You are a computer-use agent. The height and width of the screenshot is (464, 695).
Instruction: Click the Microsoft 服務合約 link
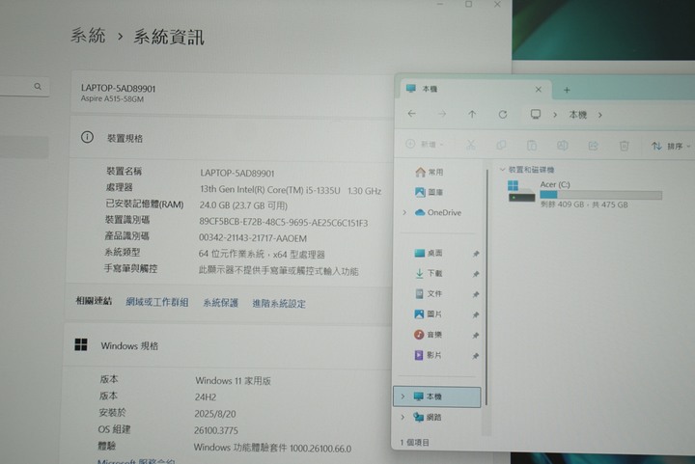[136, 460]
